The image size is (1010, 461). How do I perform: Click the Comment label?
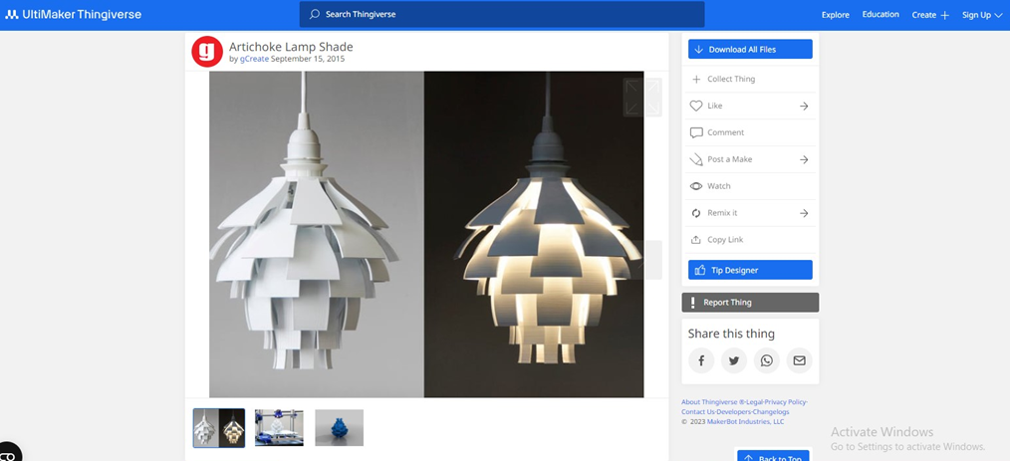point(725,132)
